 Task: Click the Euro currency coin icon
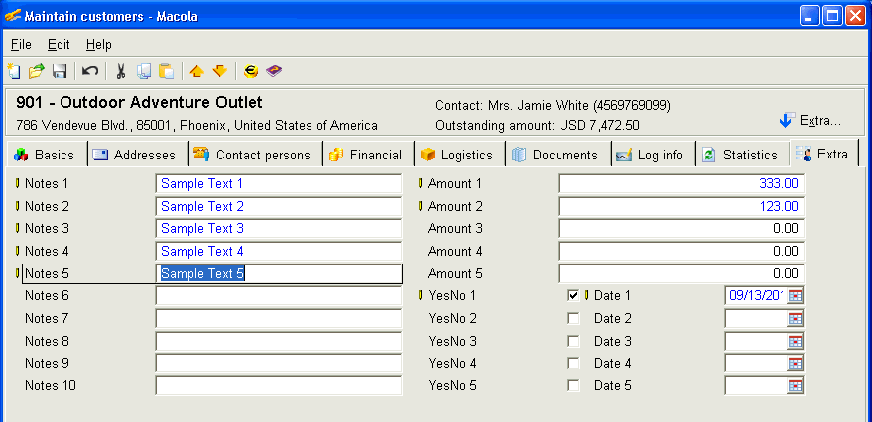pos(251,71)
